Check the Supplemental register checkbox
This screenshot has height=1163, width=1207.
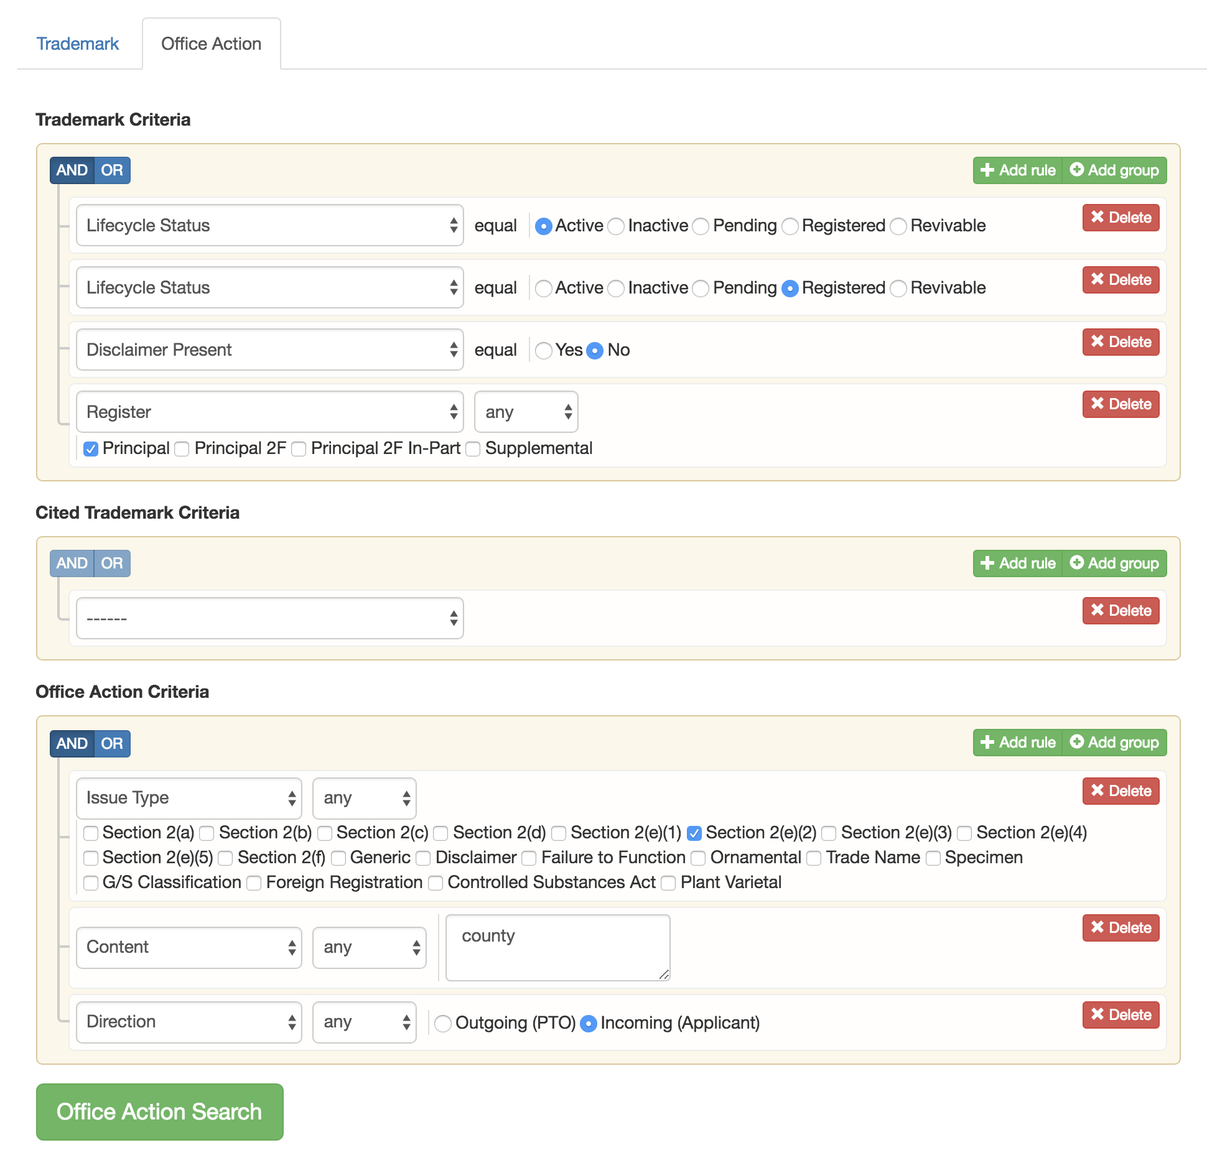473,449
